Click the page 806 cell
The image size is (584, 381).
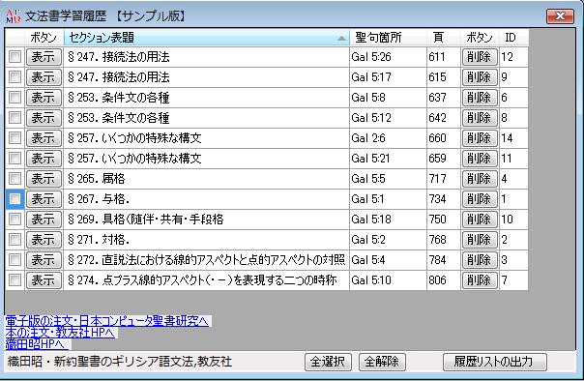click(x=443, y=280)
